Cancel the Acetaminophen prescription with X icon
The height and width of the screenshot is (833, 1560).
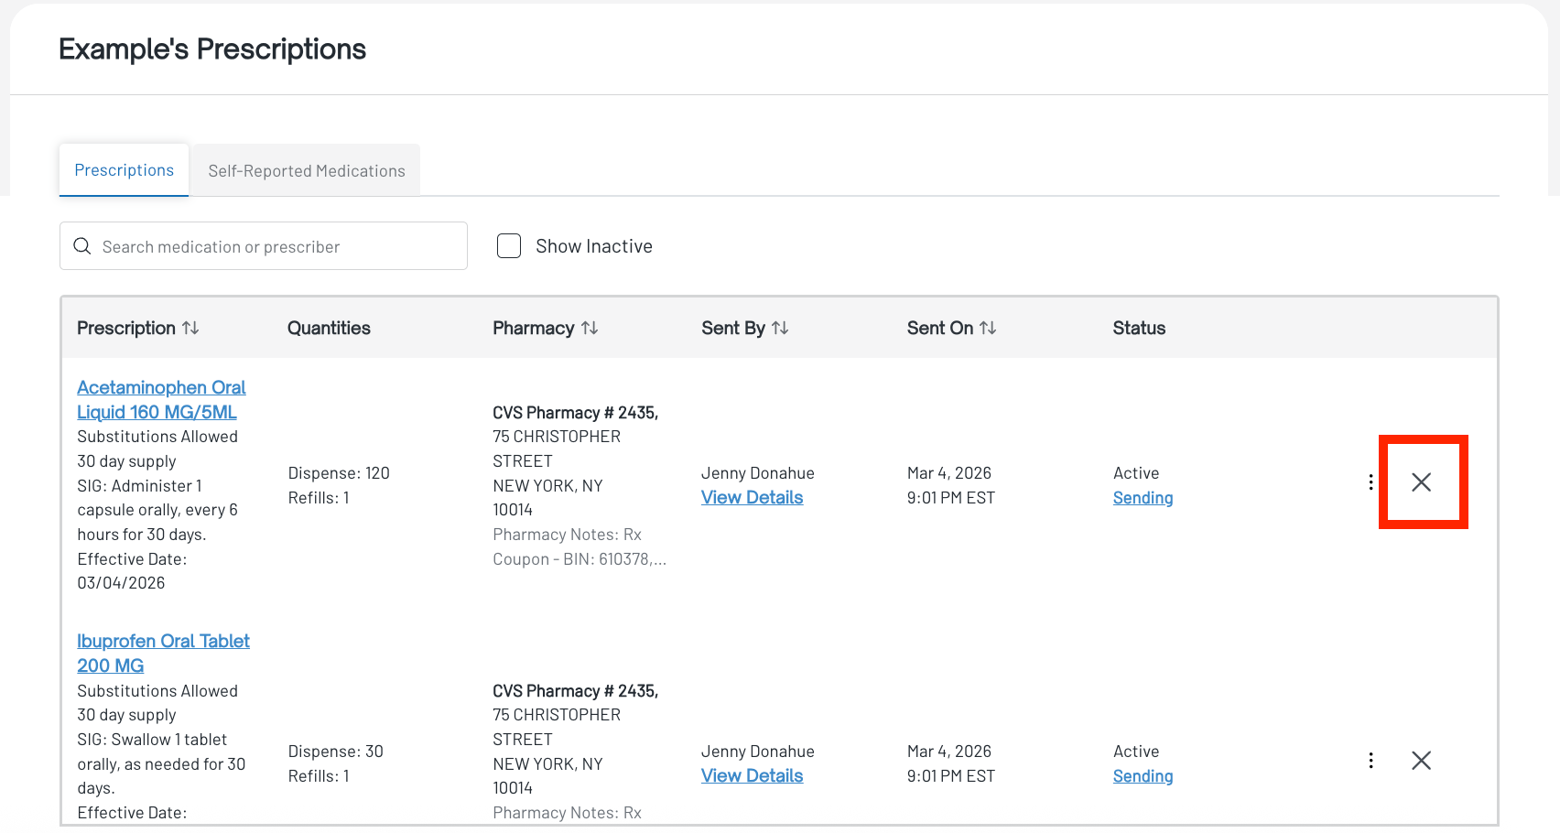coord(1421,482)
